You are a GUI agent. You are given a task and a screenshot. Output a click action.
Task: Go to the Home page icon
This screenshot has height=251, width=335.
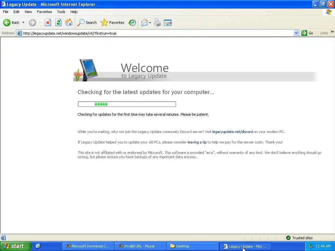tap(69, 23)
